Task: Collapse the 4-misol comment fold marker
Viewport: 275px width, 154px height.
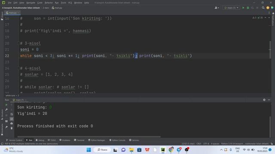Action: pos(18,68)
